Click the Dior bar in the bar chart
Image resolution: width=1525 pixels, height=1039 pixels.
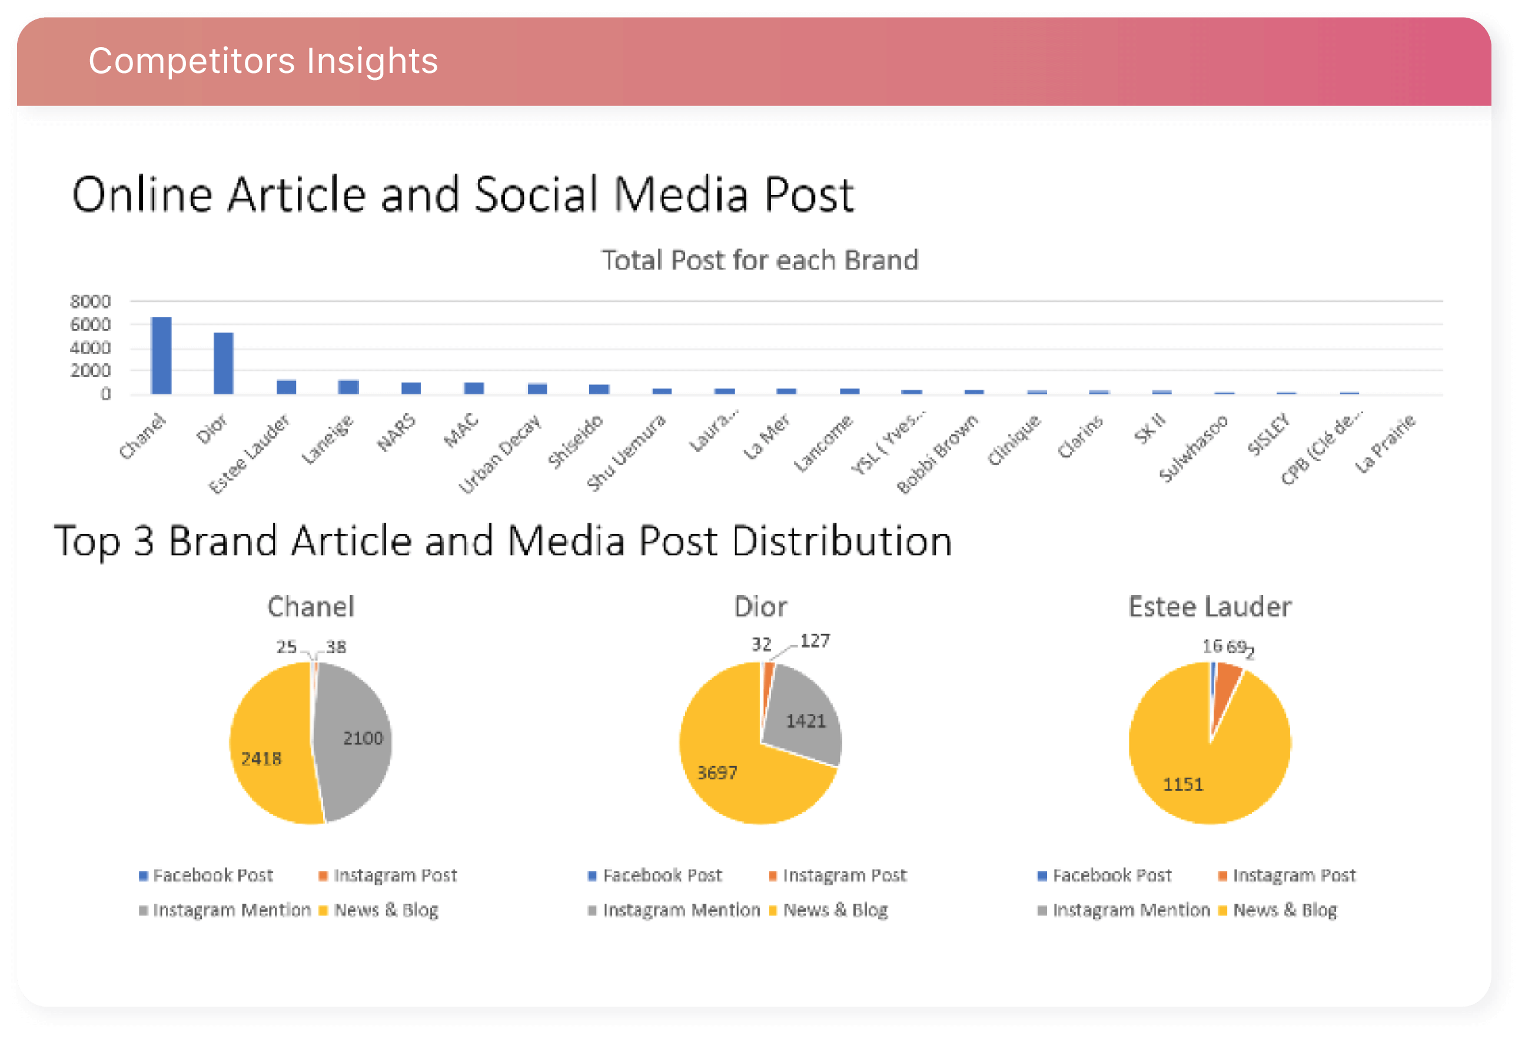pos(223,364)
